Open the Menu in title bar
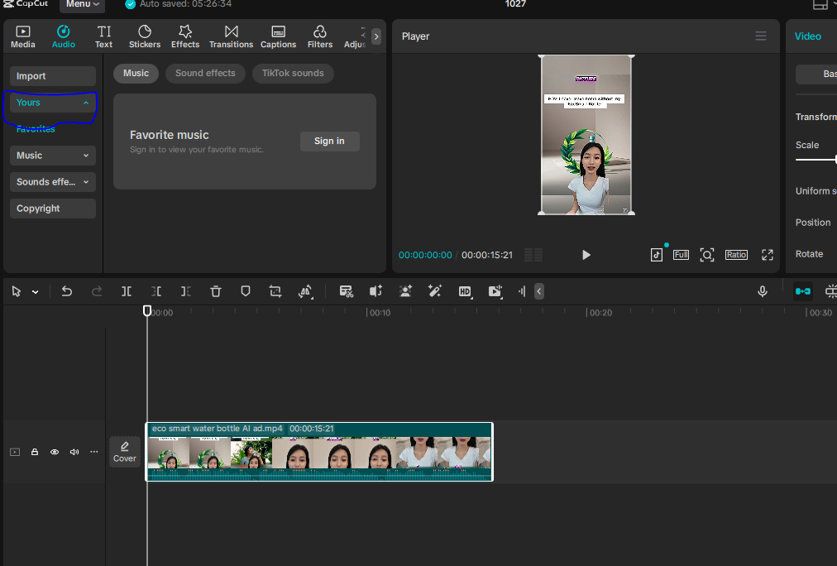 82,4
